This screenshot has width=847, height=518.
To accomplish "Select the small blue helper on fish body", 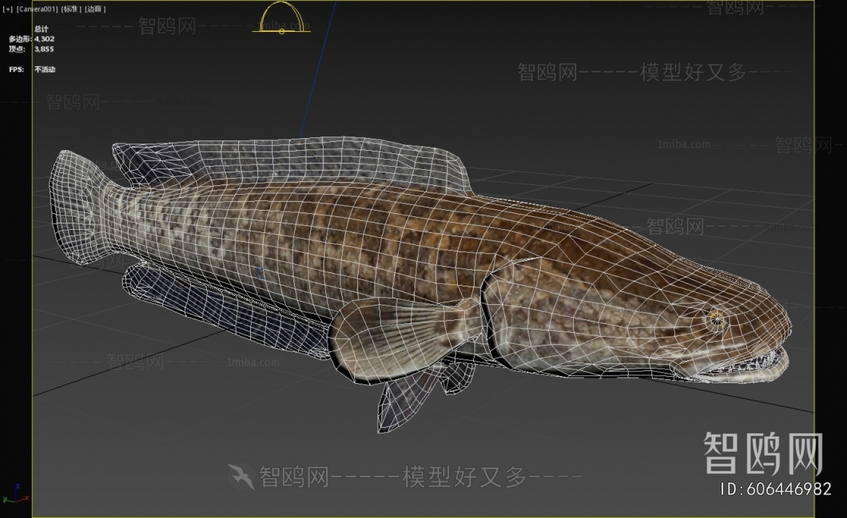I will click(260, 273).
